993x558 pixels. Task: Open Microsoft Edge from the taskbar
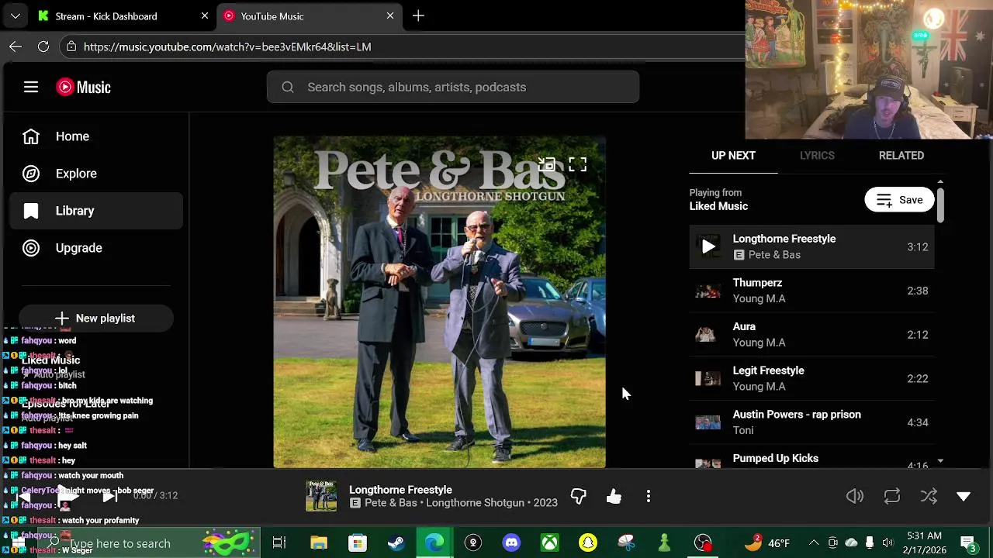434,543
